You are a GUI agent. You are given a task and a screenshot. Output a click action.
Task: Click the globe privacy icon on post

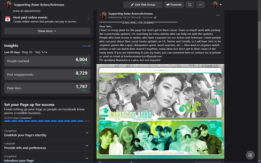(x=155, y=18)
